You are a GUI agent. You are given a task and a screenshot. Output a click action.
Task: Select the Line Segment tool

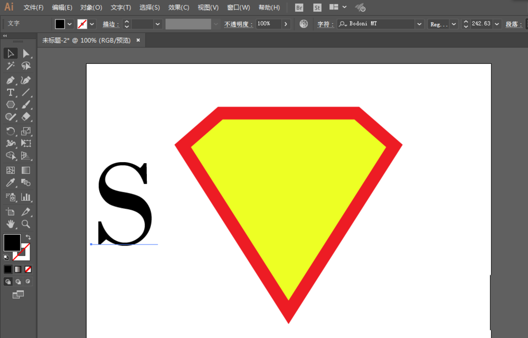coord(26,92)
